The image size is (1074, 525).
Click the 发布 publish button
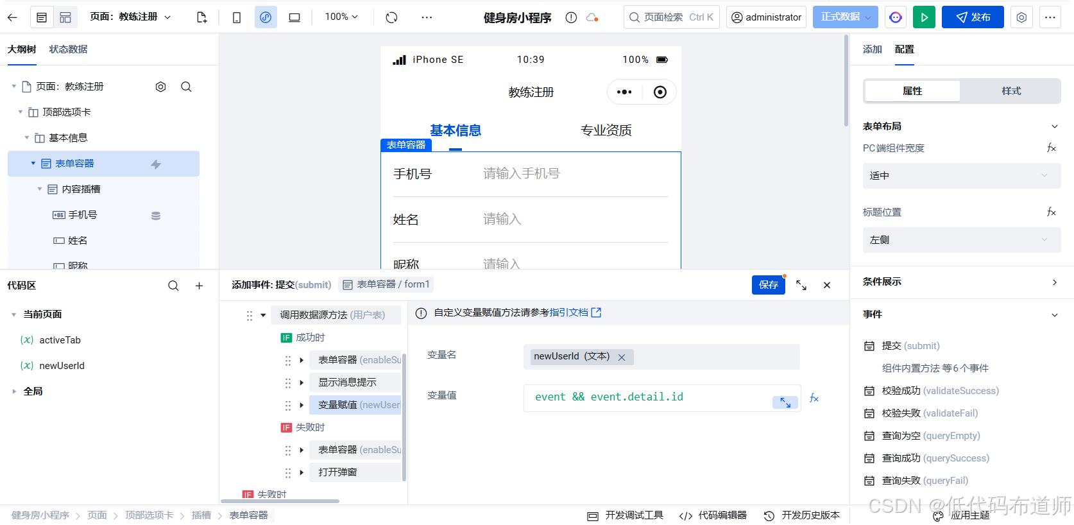click(x=973, y=17)
